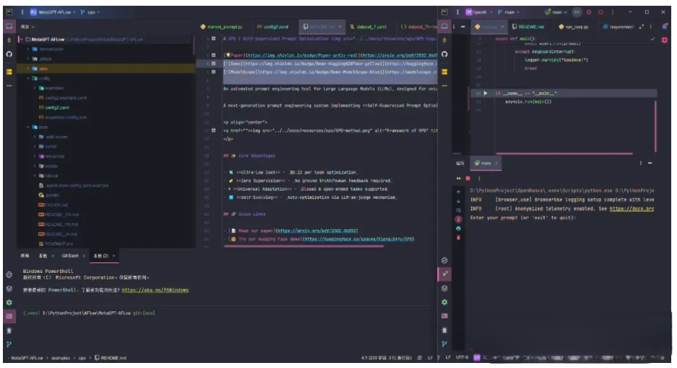The image size is (677, 368).
Task: Switch to the config2.yaml editor tab
Action: 272,27
